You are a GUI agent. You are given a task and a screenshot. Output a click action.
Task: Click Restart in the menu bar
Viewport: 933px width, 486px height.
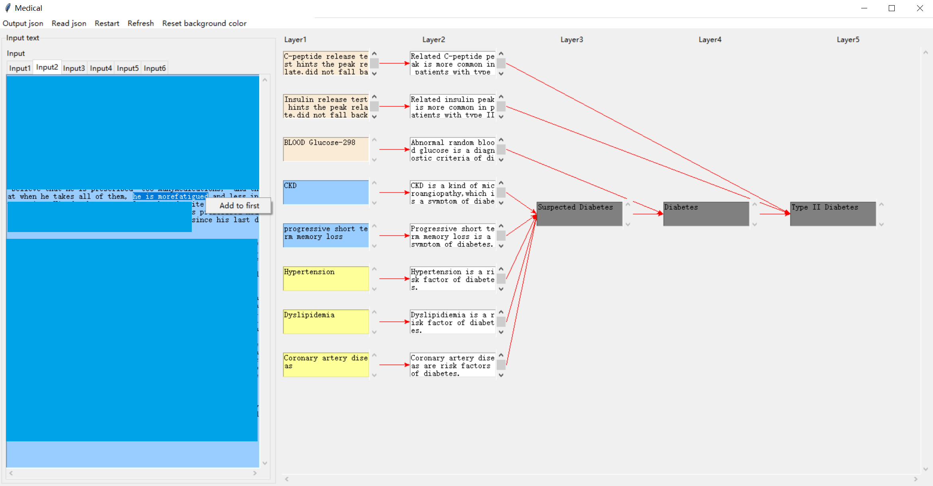pos(106,23)
